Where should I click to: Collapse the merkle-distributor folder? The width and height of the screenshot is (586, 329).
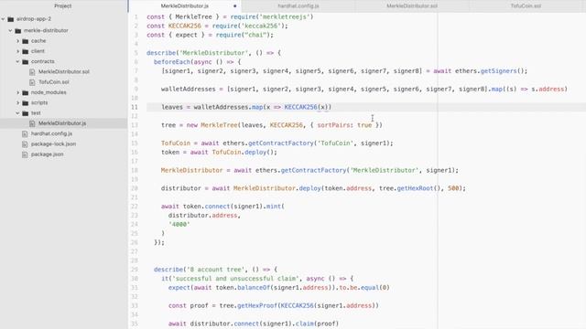10,30
